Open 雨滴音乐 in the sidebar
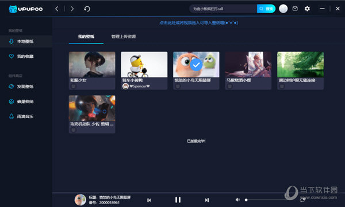The width and height of the screenshot is (345, 207). tap(26, 116)
